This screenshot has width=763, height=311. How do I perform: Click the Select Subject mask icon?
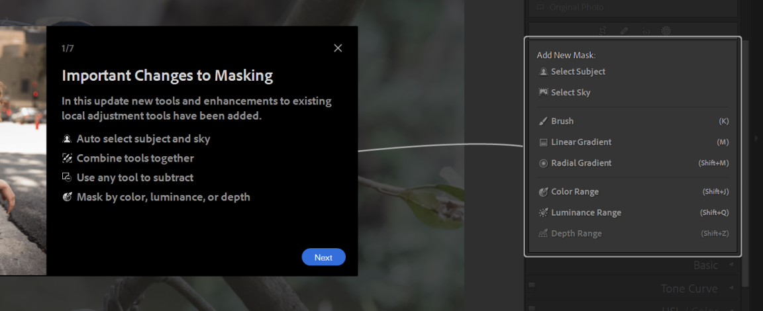(543, 71)
